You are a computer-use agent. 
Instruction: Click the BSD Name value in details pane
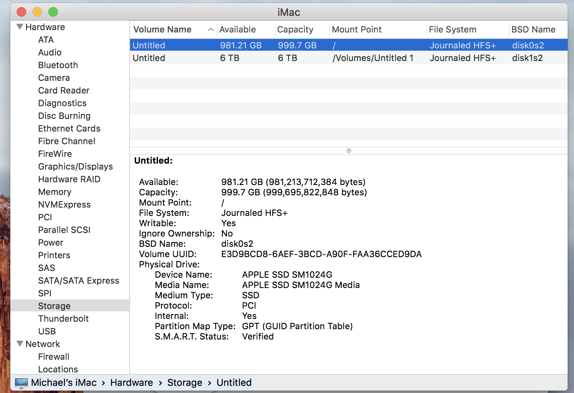click(237, 244)
